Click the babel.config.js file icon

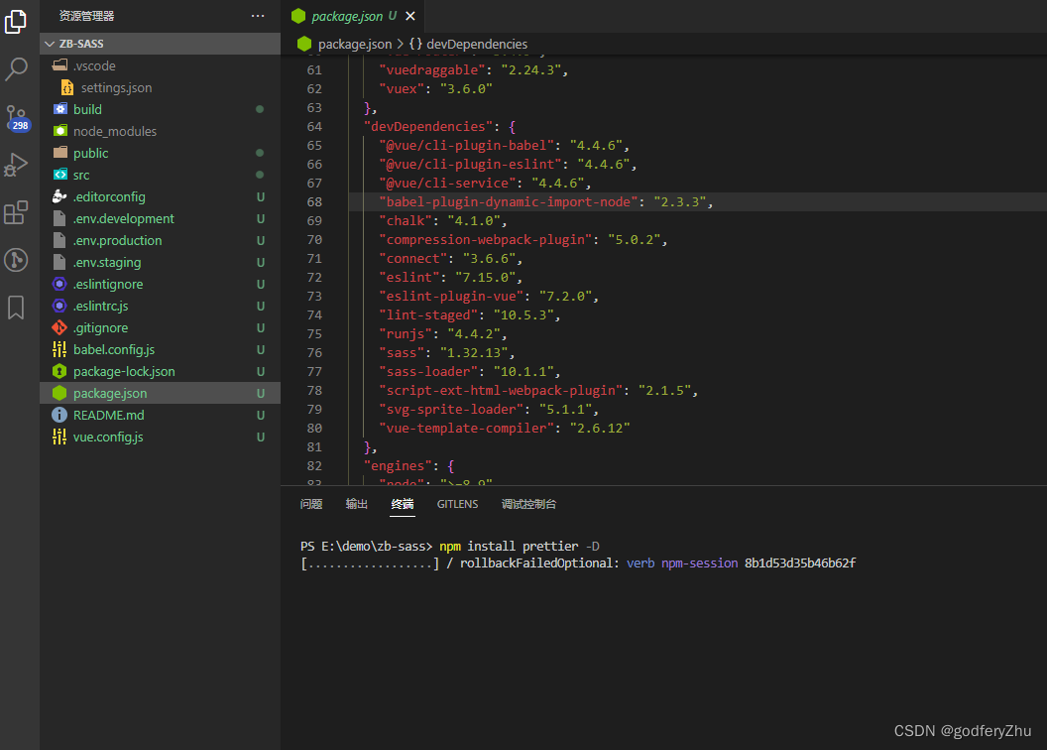pos(59,349)
